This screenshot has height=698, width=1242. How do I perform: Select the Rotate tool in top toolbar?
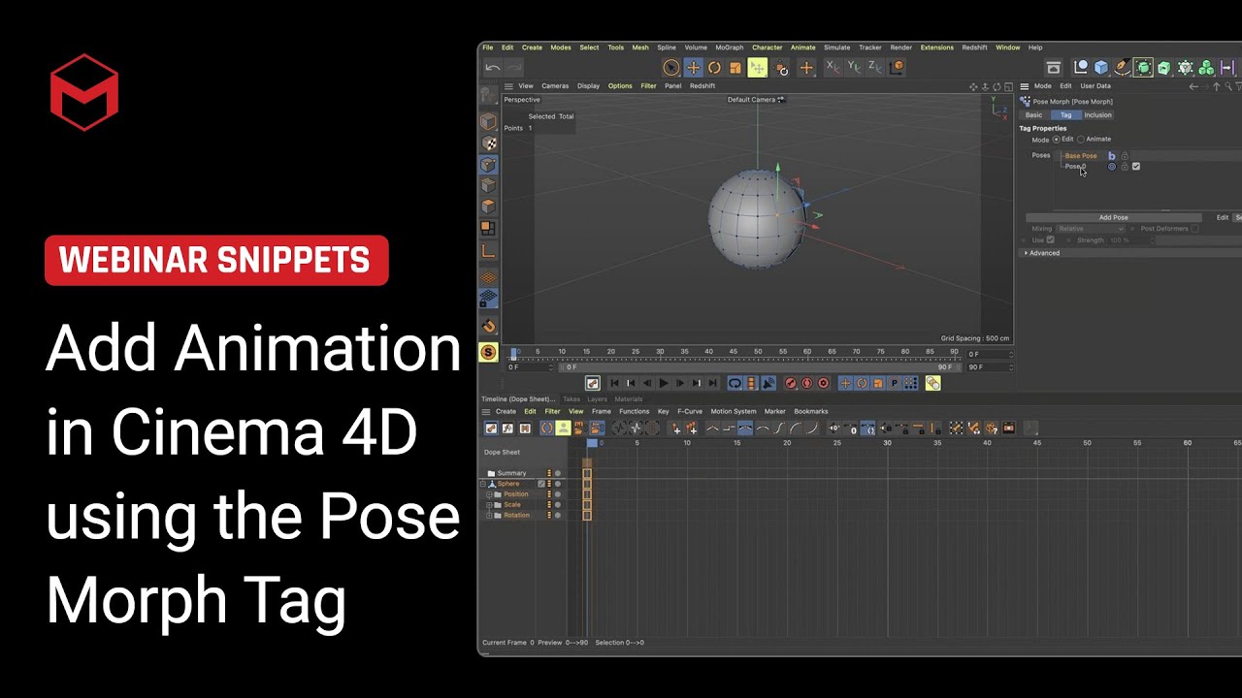coord(714,67)
